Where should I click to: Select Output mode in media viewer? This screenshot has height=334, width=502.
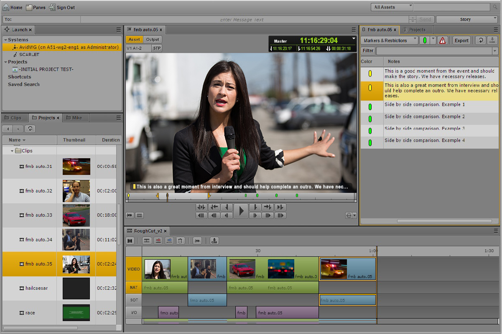(153, 40)
